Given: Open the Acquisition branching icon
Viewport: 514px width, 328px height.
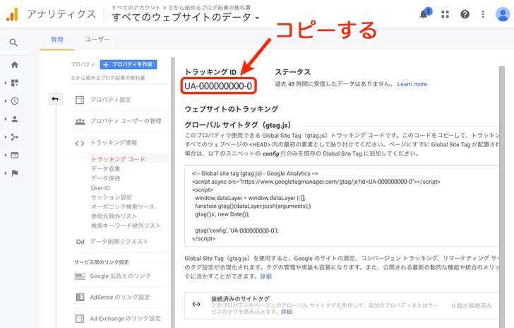Looking at the screenshot, I should [x=14, y=137].
